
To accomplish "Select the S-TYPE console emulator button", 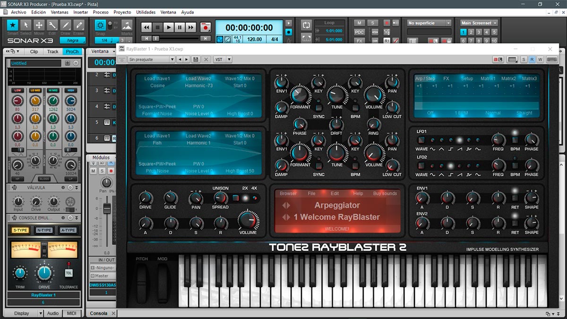I will pos(20,230).
